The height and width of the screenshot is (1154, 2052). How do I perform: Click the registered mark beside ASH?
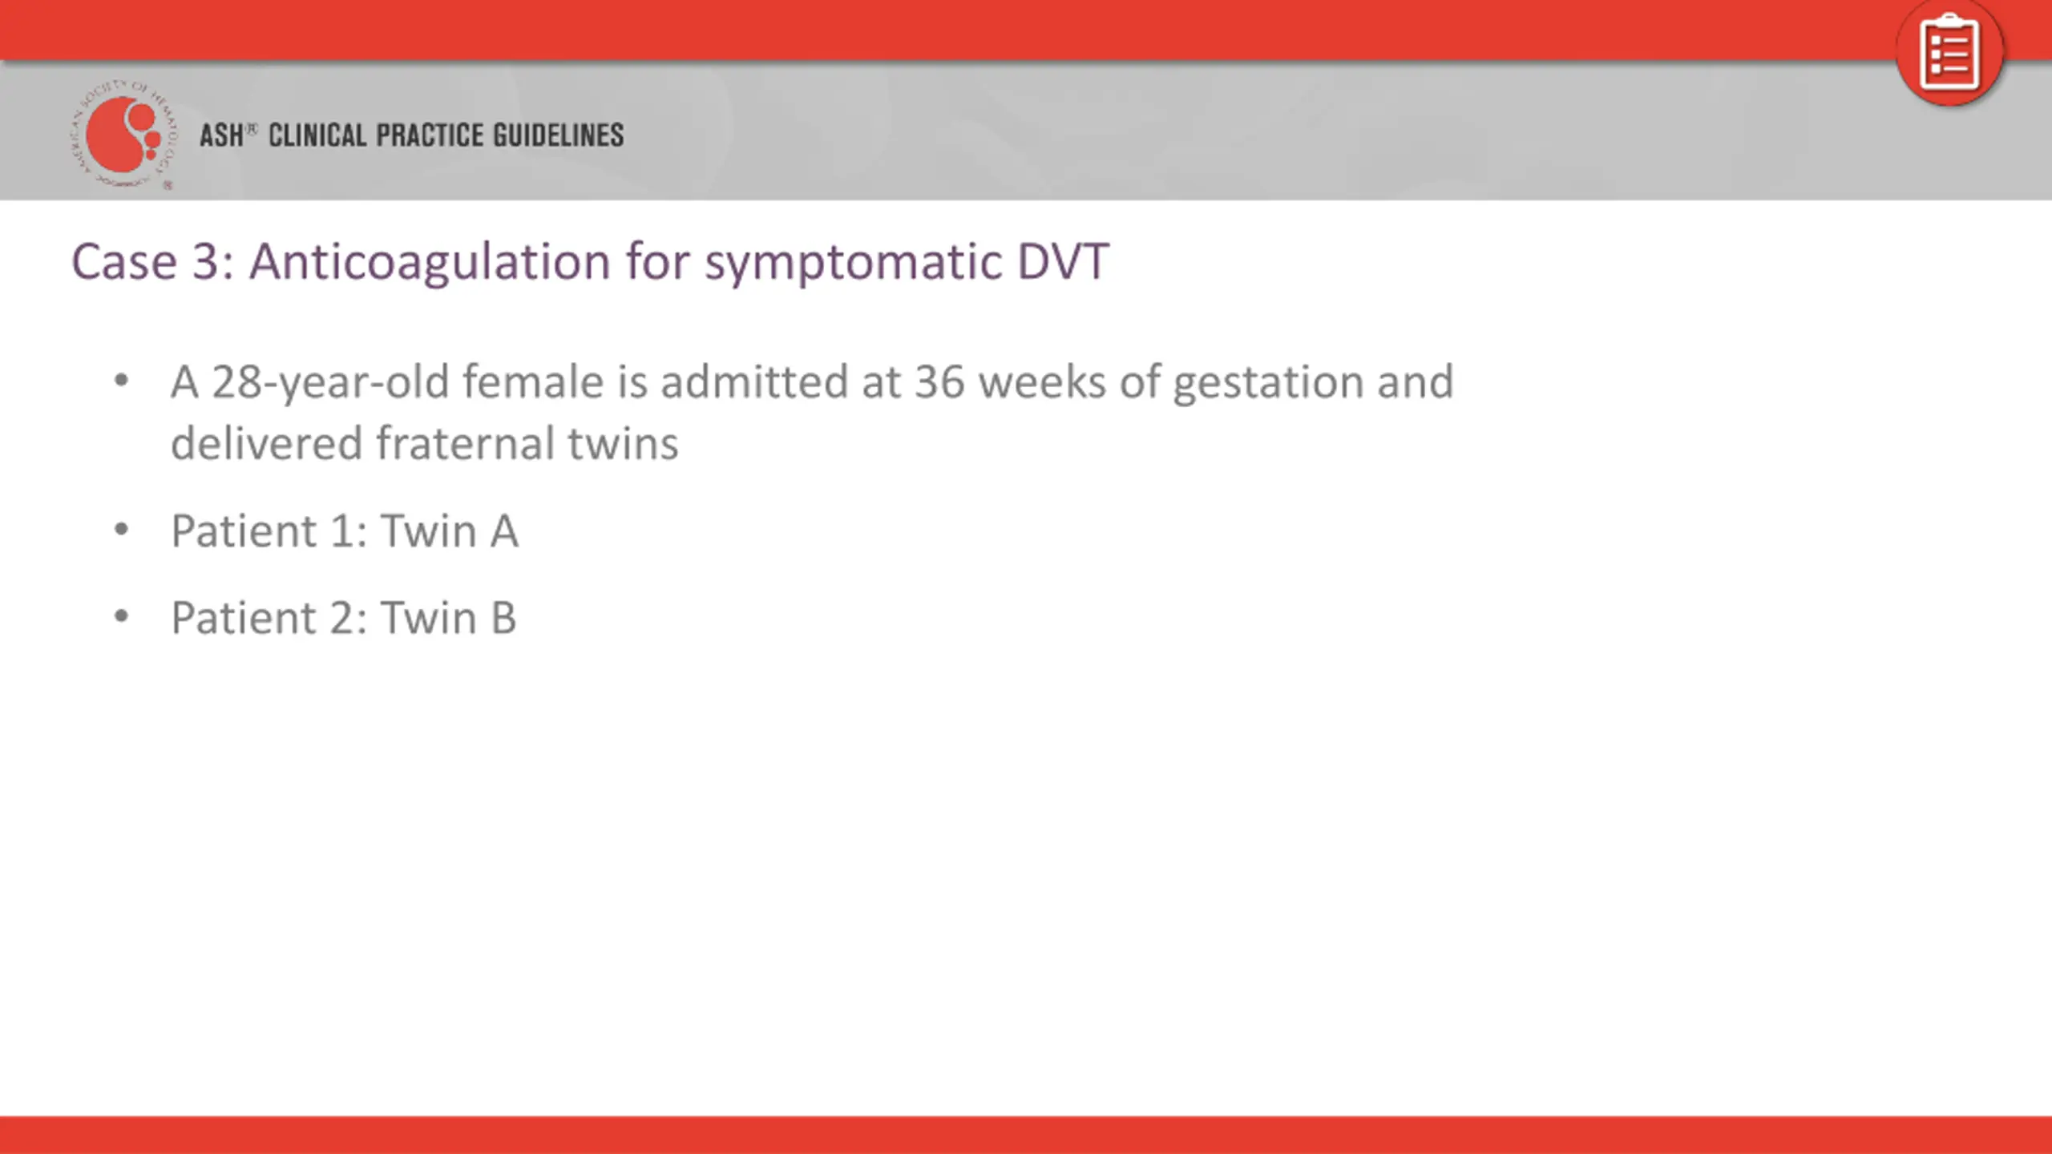(251, 128)
